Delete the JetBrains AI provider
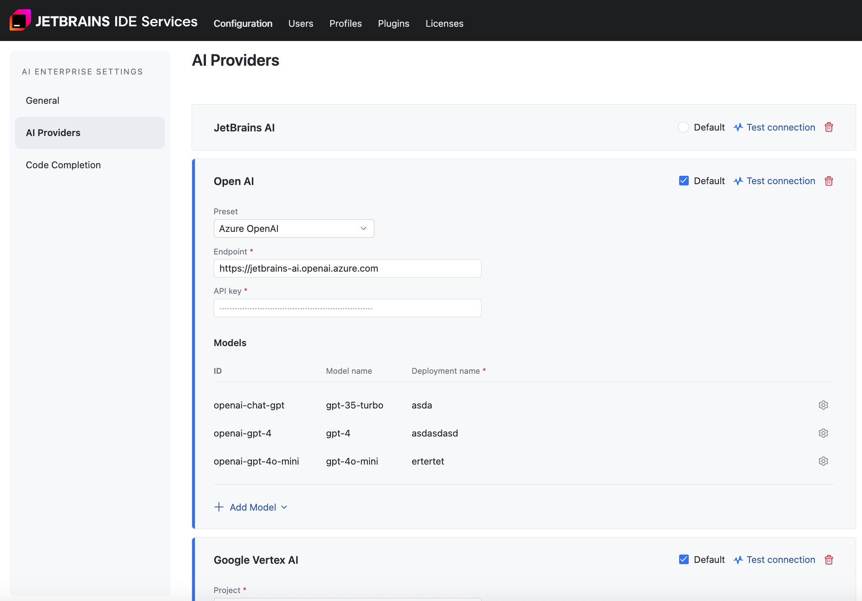This screenshot has height=601, width=862. pos(829,127)
